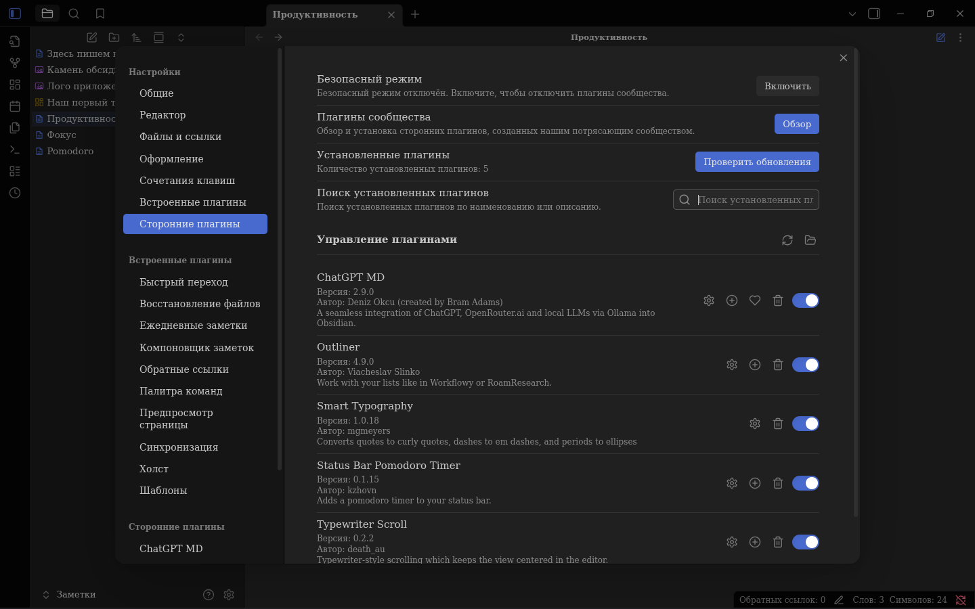The image size is (975, 609).
Task: Open the search icon in top toolbar
Action: pos(74,14)
